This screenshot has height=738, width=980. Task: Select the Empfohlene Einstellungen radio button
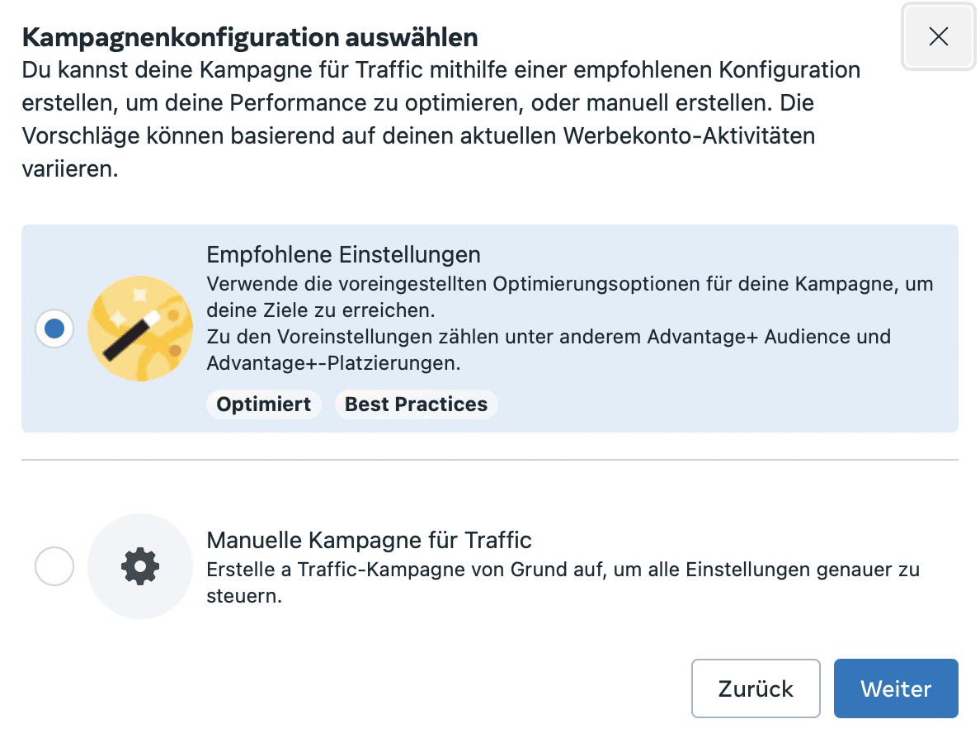pyautogui.click(x=54, y=329)
